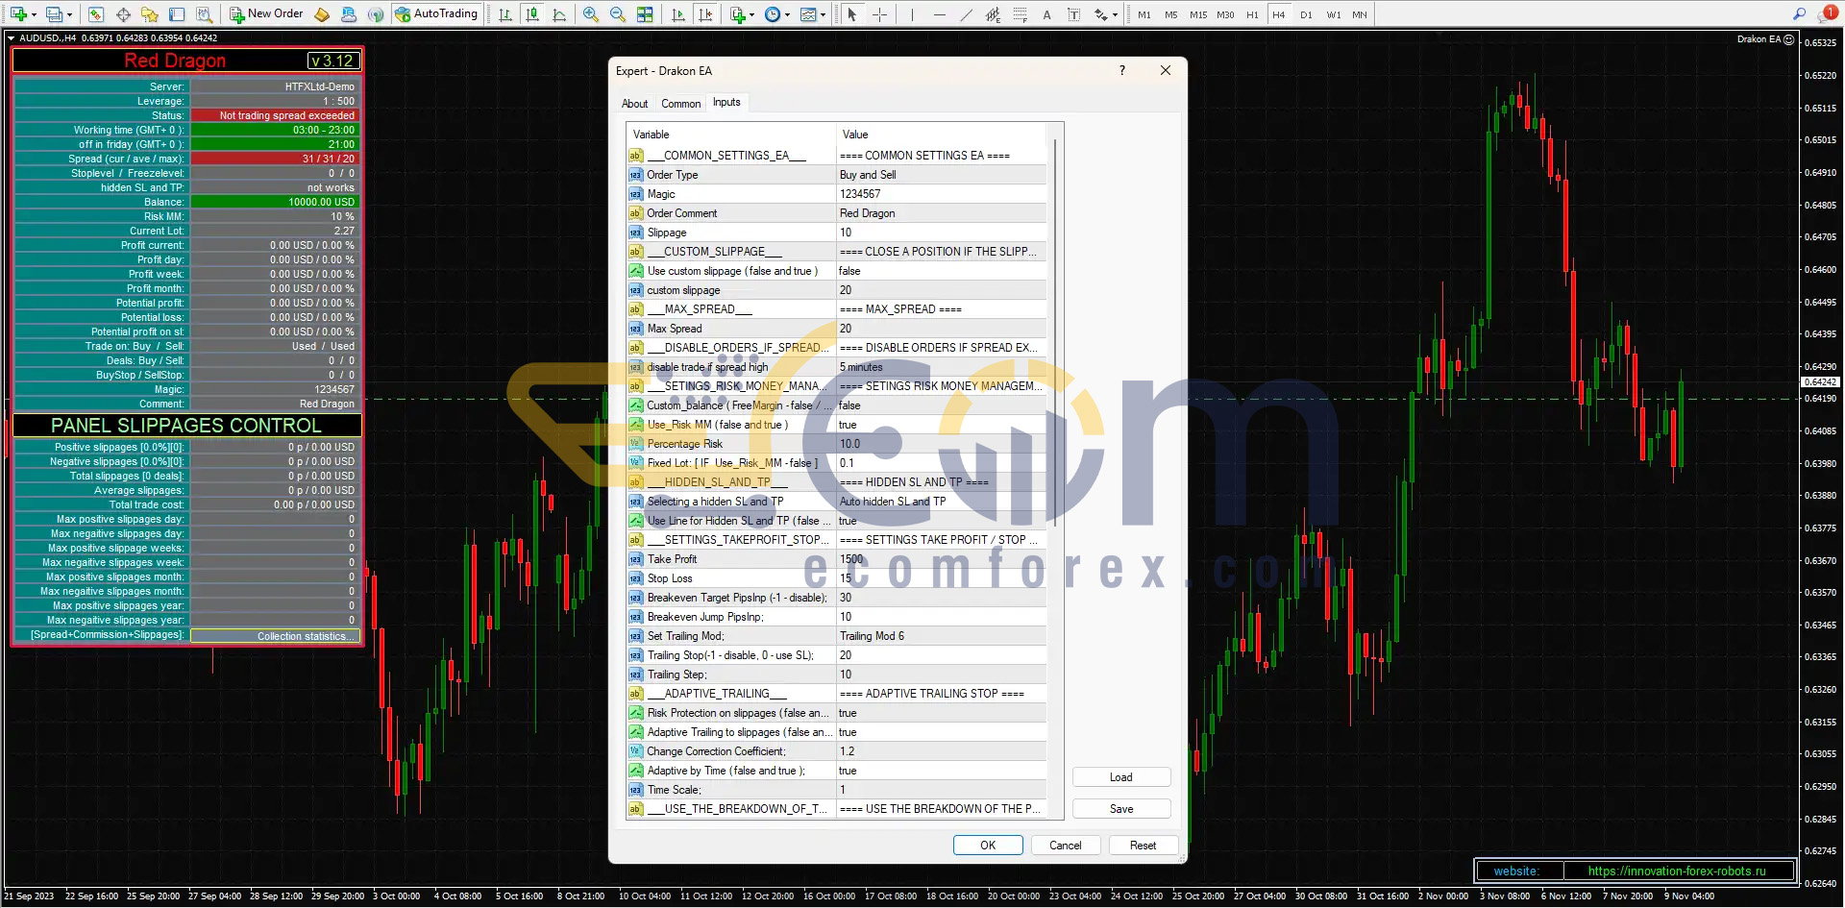1845x908 pixels.
Task: Click the Cancel button
Action: [x=1065, y=846]
